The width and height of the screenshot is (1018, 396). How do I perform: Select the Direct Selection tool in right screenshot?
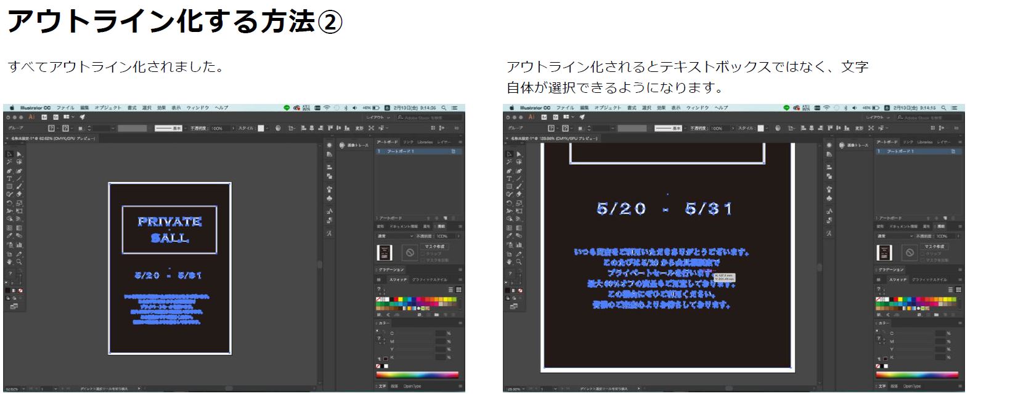tap(519, 154)
